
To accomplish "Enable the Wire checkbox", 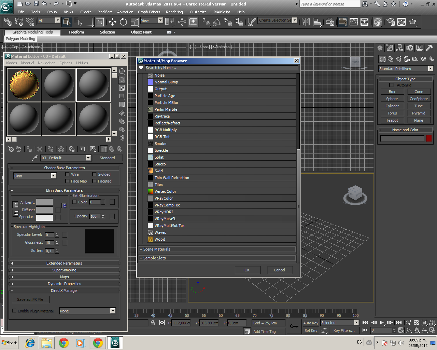I will tap(68, 174).
